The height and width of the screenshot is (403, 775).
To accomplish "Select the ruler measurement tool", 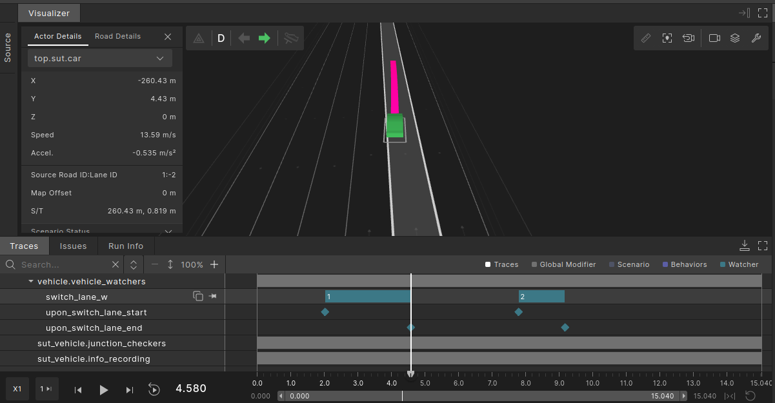I will [x=646, y=38].
